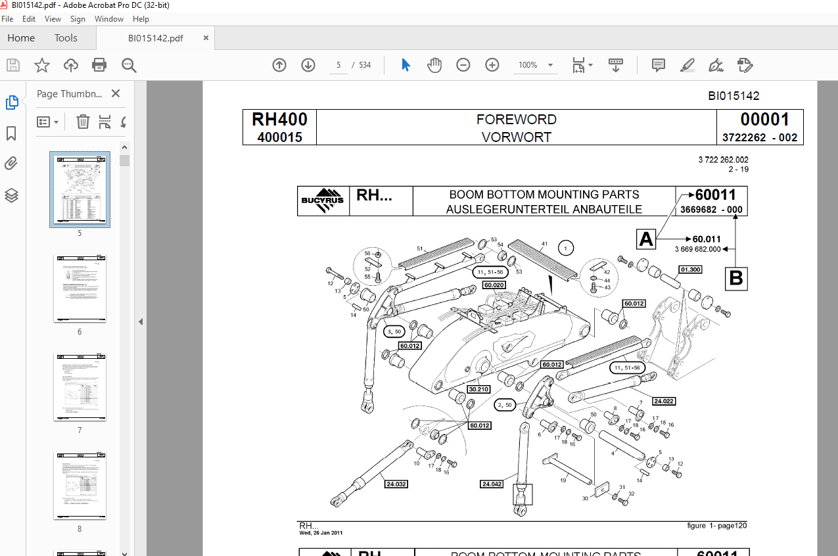Click the scrolling mode download-style icon

pyautogui.click(x=616, y=65)
